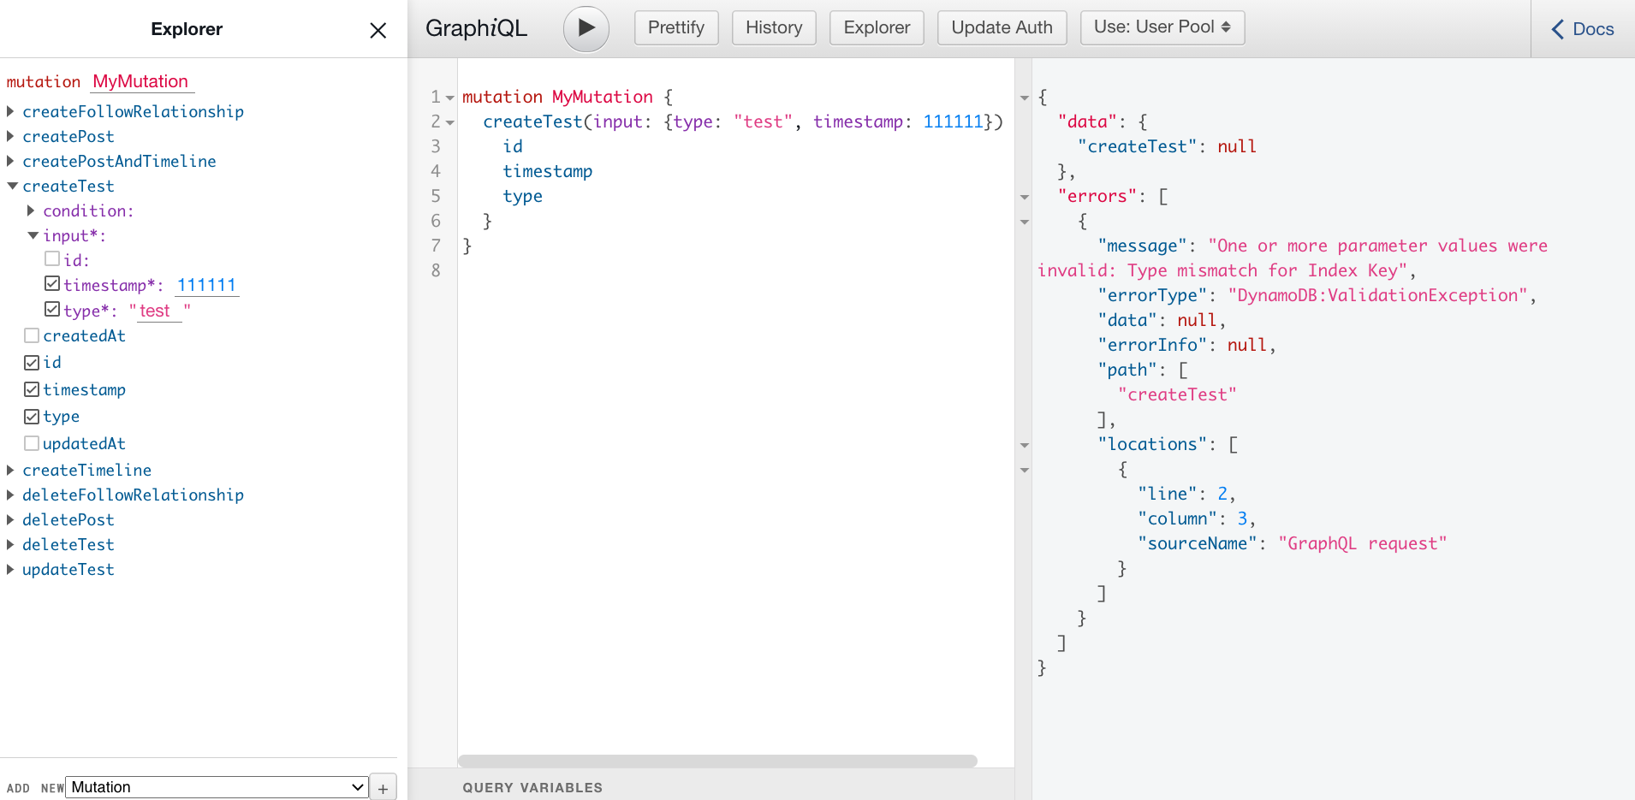Uncheck the id return field
The height and width of the screenshot is (800, 1635).
pos(32,363)
